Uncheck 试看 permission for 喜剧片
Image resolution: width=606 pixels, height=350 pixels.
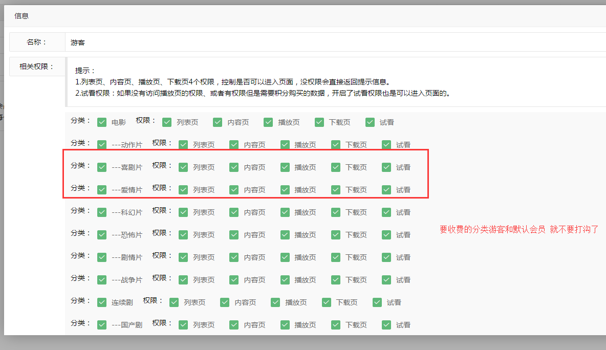(x=386, y=167)
